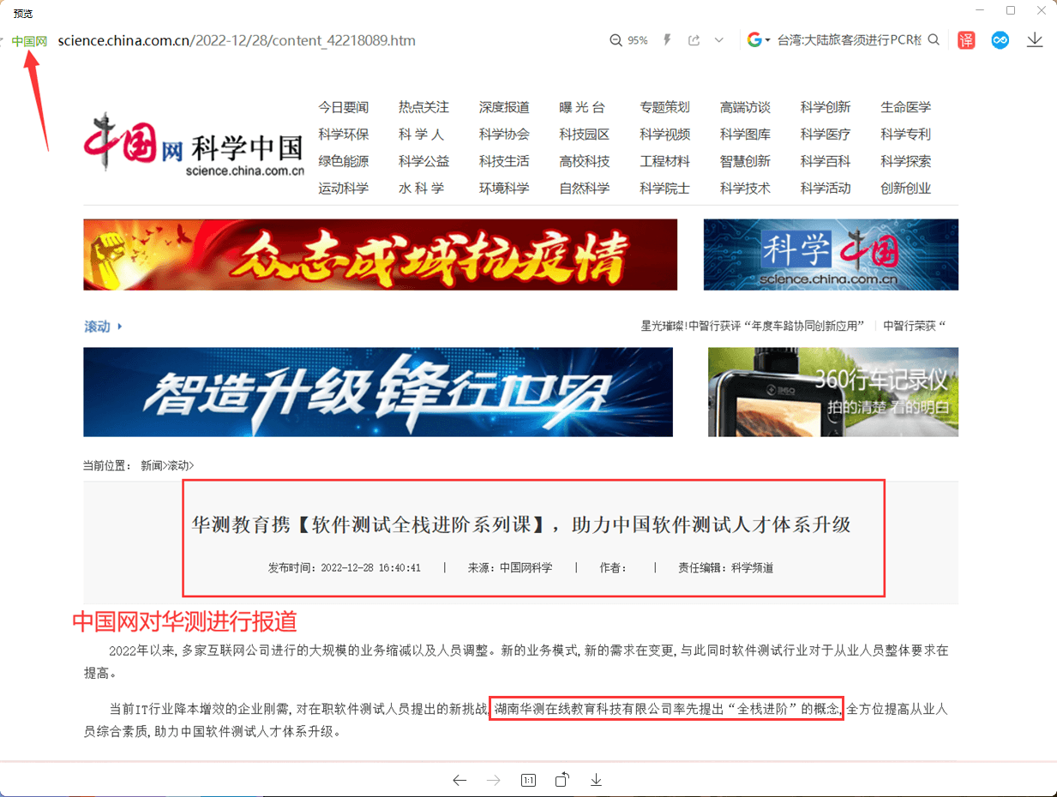Click the 新闻 breadcrumb link
The image size is (1057, 797).
point(151,465)
